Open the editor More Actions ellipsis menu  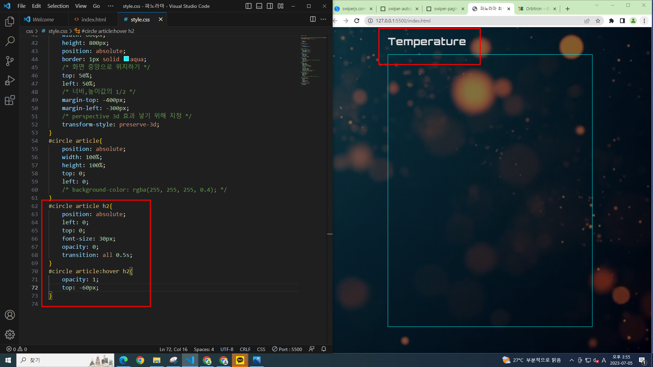pos(323,19)
